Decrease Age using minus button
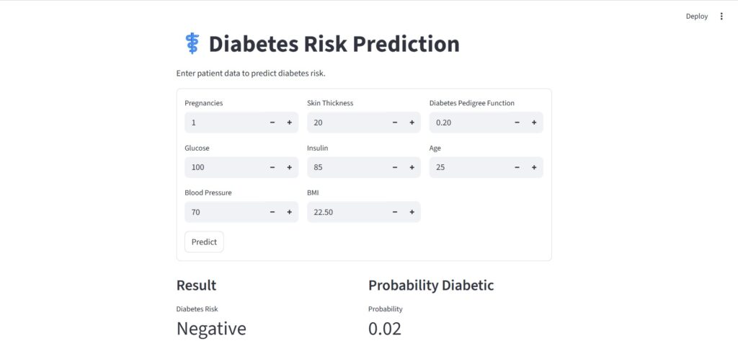The image size is (738, 351). pos(517,167)
